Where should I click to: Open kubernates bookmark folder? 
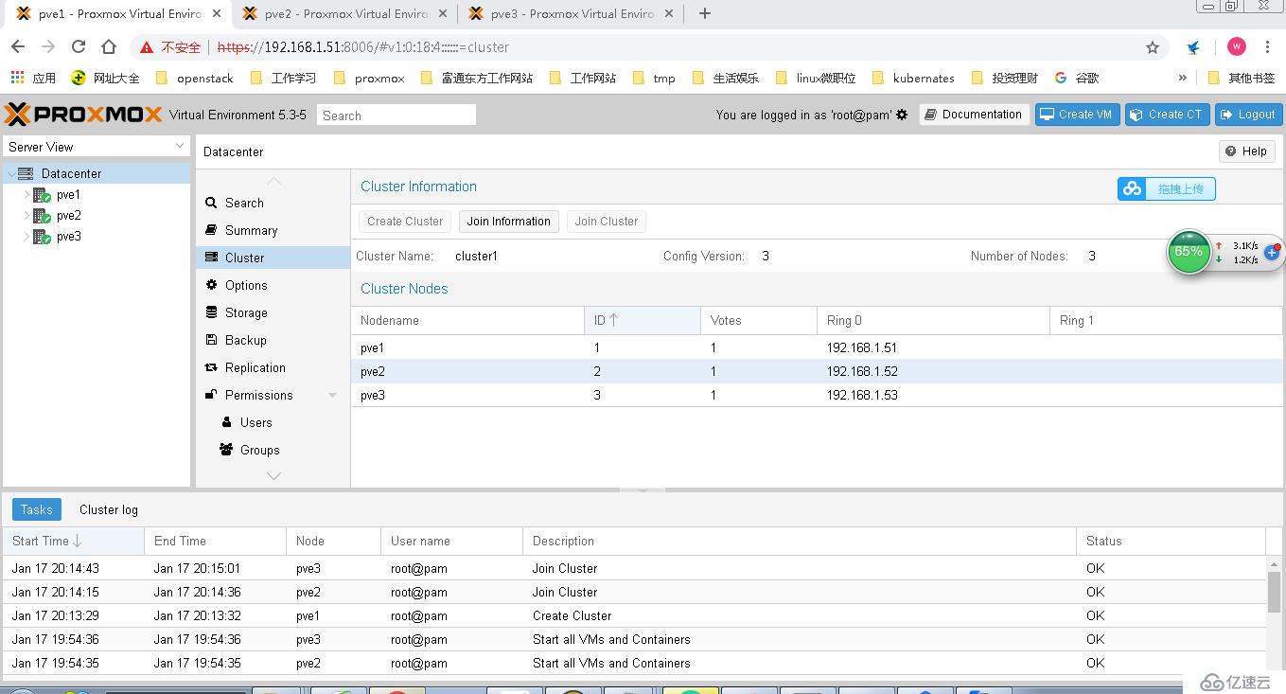[x=912, y=78]
